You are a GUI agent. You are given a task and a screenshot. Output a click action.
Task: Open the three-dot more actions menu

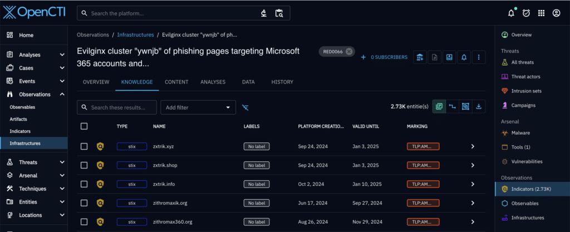[479, 57]
